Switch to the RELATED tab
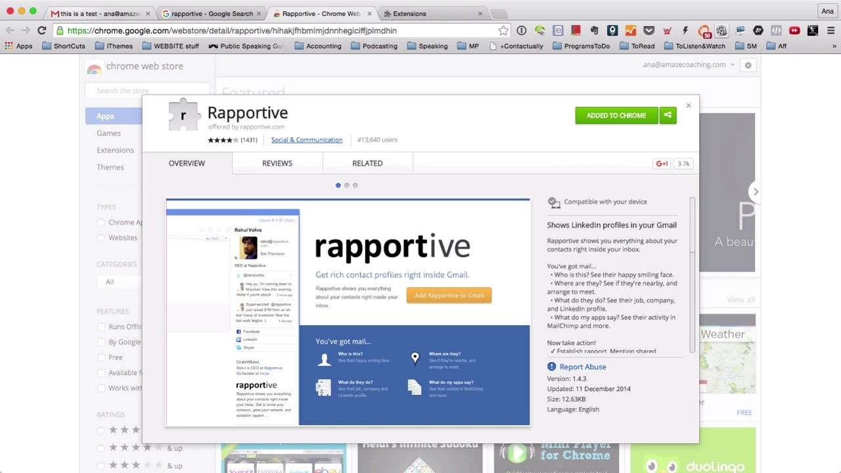This screenshot has width=841, height=473. point(367,163)
